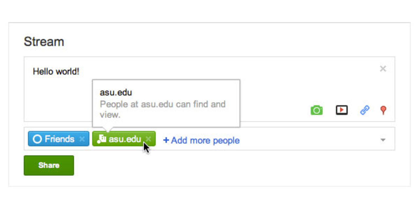This screenshot has width=419, height=209.
Task: Click the video play icon to add video
Action: 341,110
